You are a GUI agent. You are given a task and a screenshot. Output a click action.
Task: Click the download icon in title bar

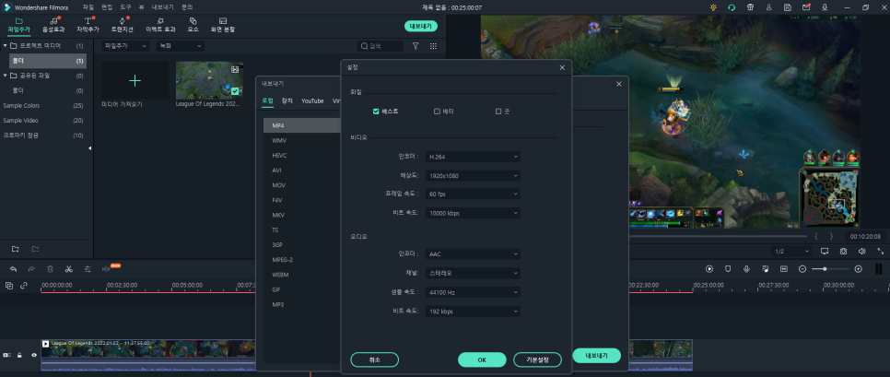tap(825, 7)
